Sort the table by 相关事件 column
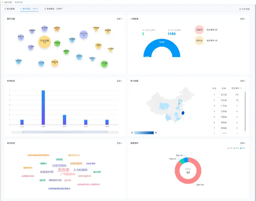This screenshot has width=256, height=201. (x=241, y=88)
